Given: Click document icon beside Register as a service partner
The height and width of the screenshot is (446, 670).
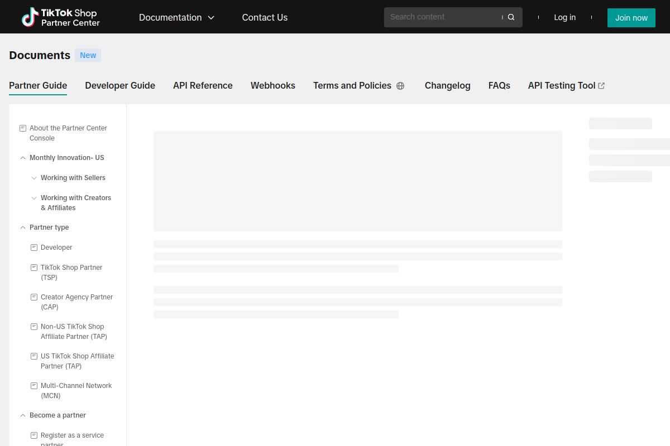Looking at the screenshot, I should pyautogui.click(x=34, y=435).
